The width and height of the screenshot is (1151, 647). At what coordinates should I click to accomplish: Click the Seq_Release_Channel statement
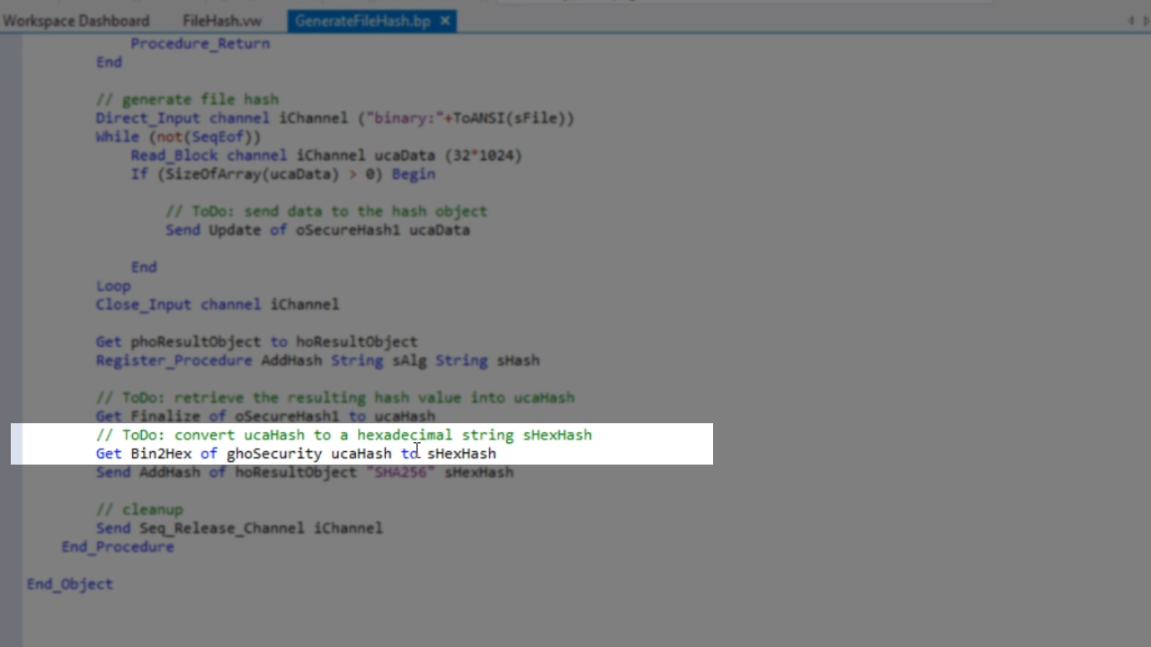pos(260,528)
